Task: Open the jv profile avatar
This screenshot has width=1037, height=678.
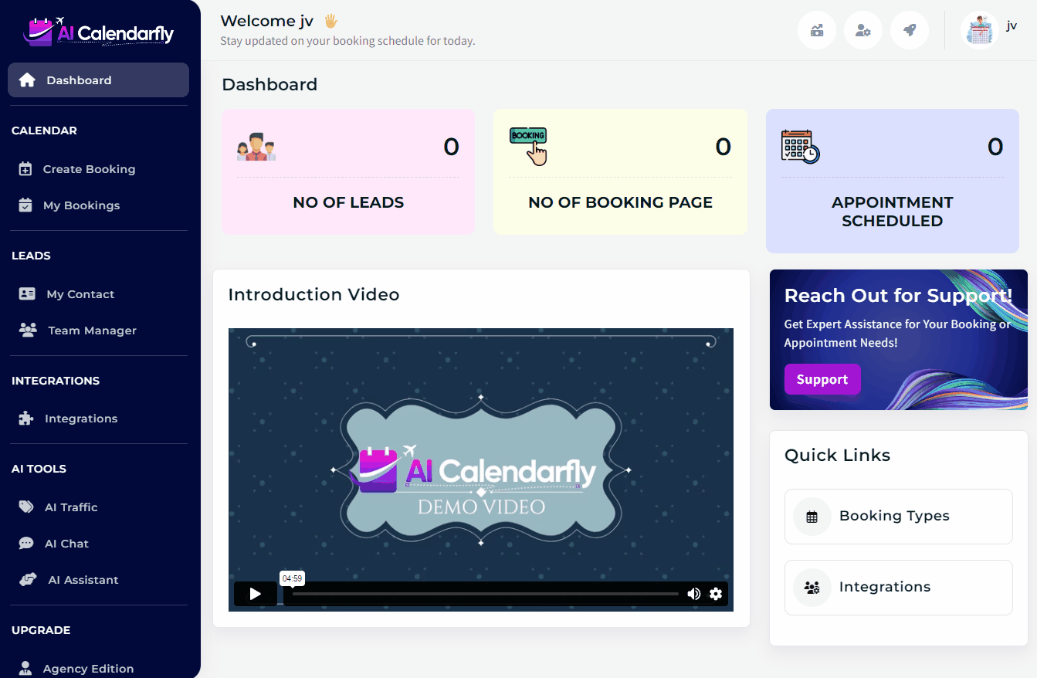Action: (980, 31)
